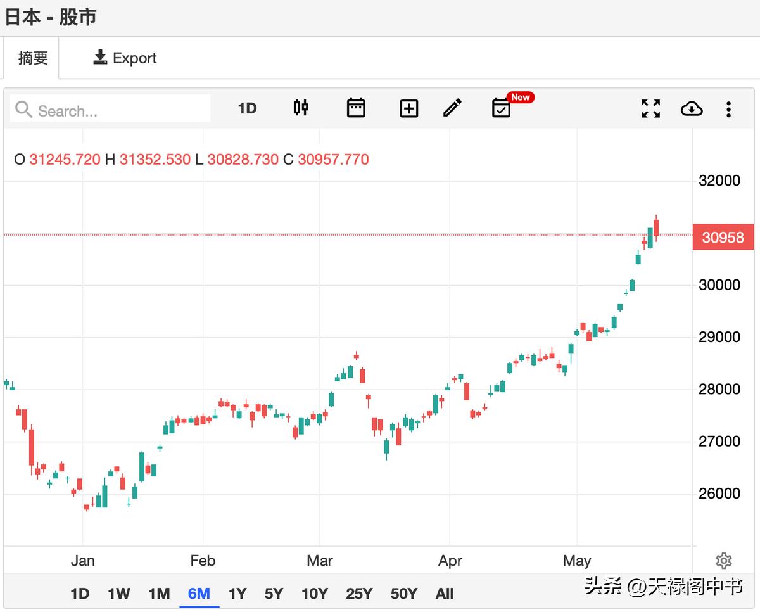760x612 pixels.
Task: Choose the 10Y time range
Action: tap(314, 594)
